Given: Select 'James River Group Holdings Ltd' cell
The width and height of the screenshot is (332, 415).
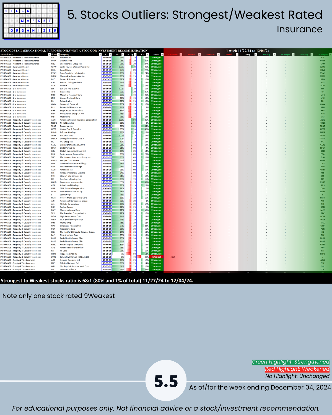Looking at the screenshot, I should pyautogui.click(x=74, y=257).
